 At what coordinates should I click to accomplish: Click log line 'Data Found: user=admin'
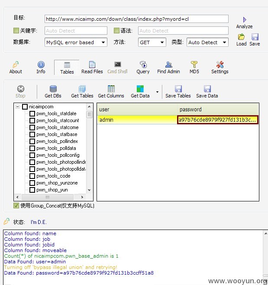[35, 262]
